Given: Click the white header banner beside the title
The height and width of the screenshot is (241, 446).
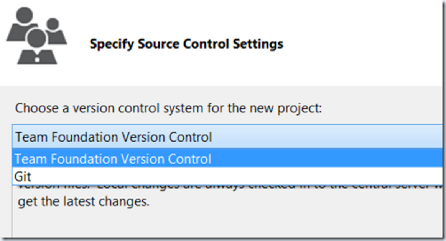Looking at the screenshot, I should (x=361, y=44).
